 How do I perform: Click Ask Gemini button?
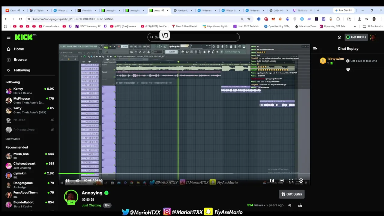tap(343, 10)
